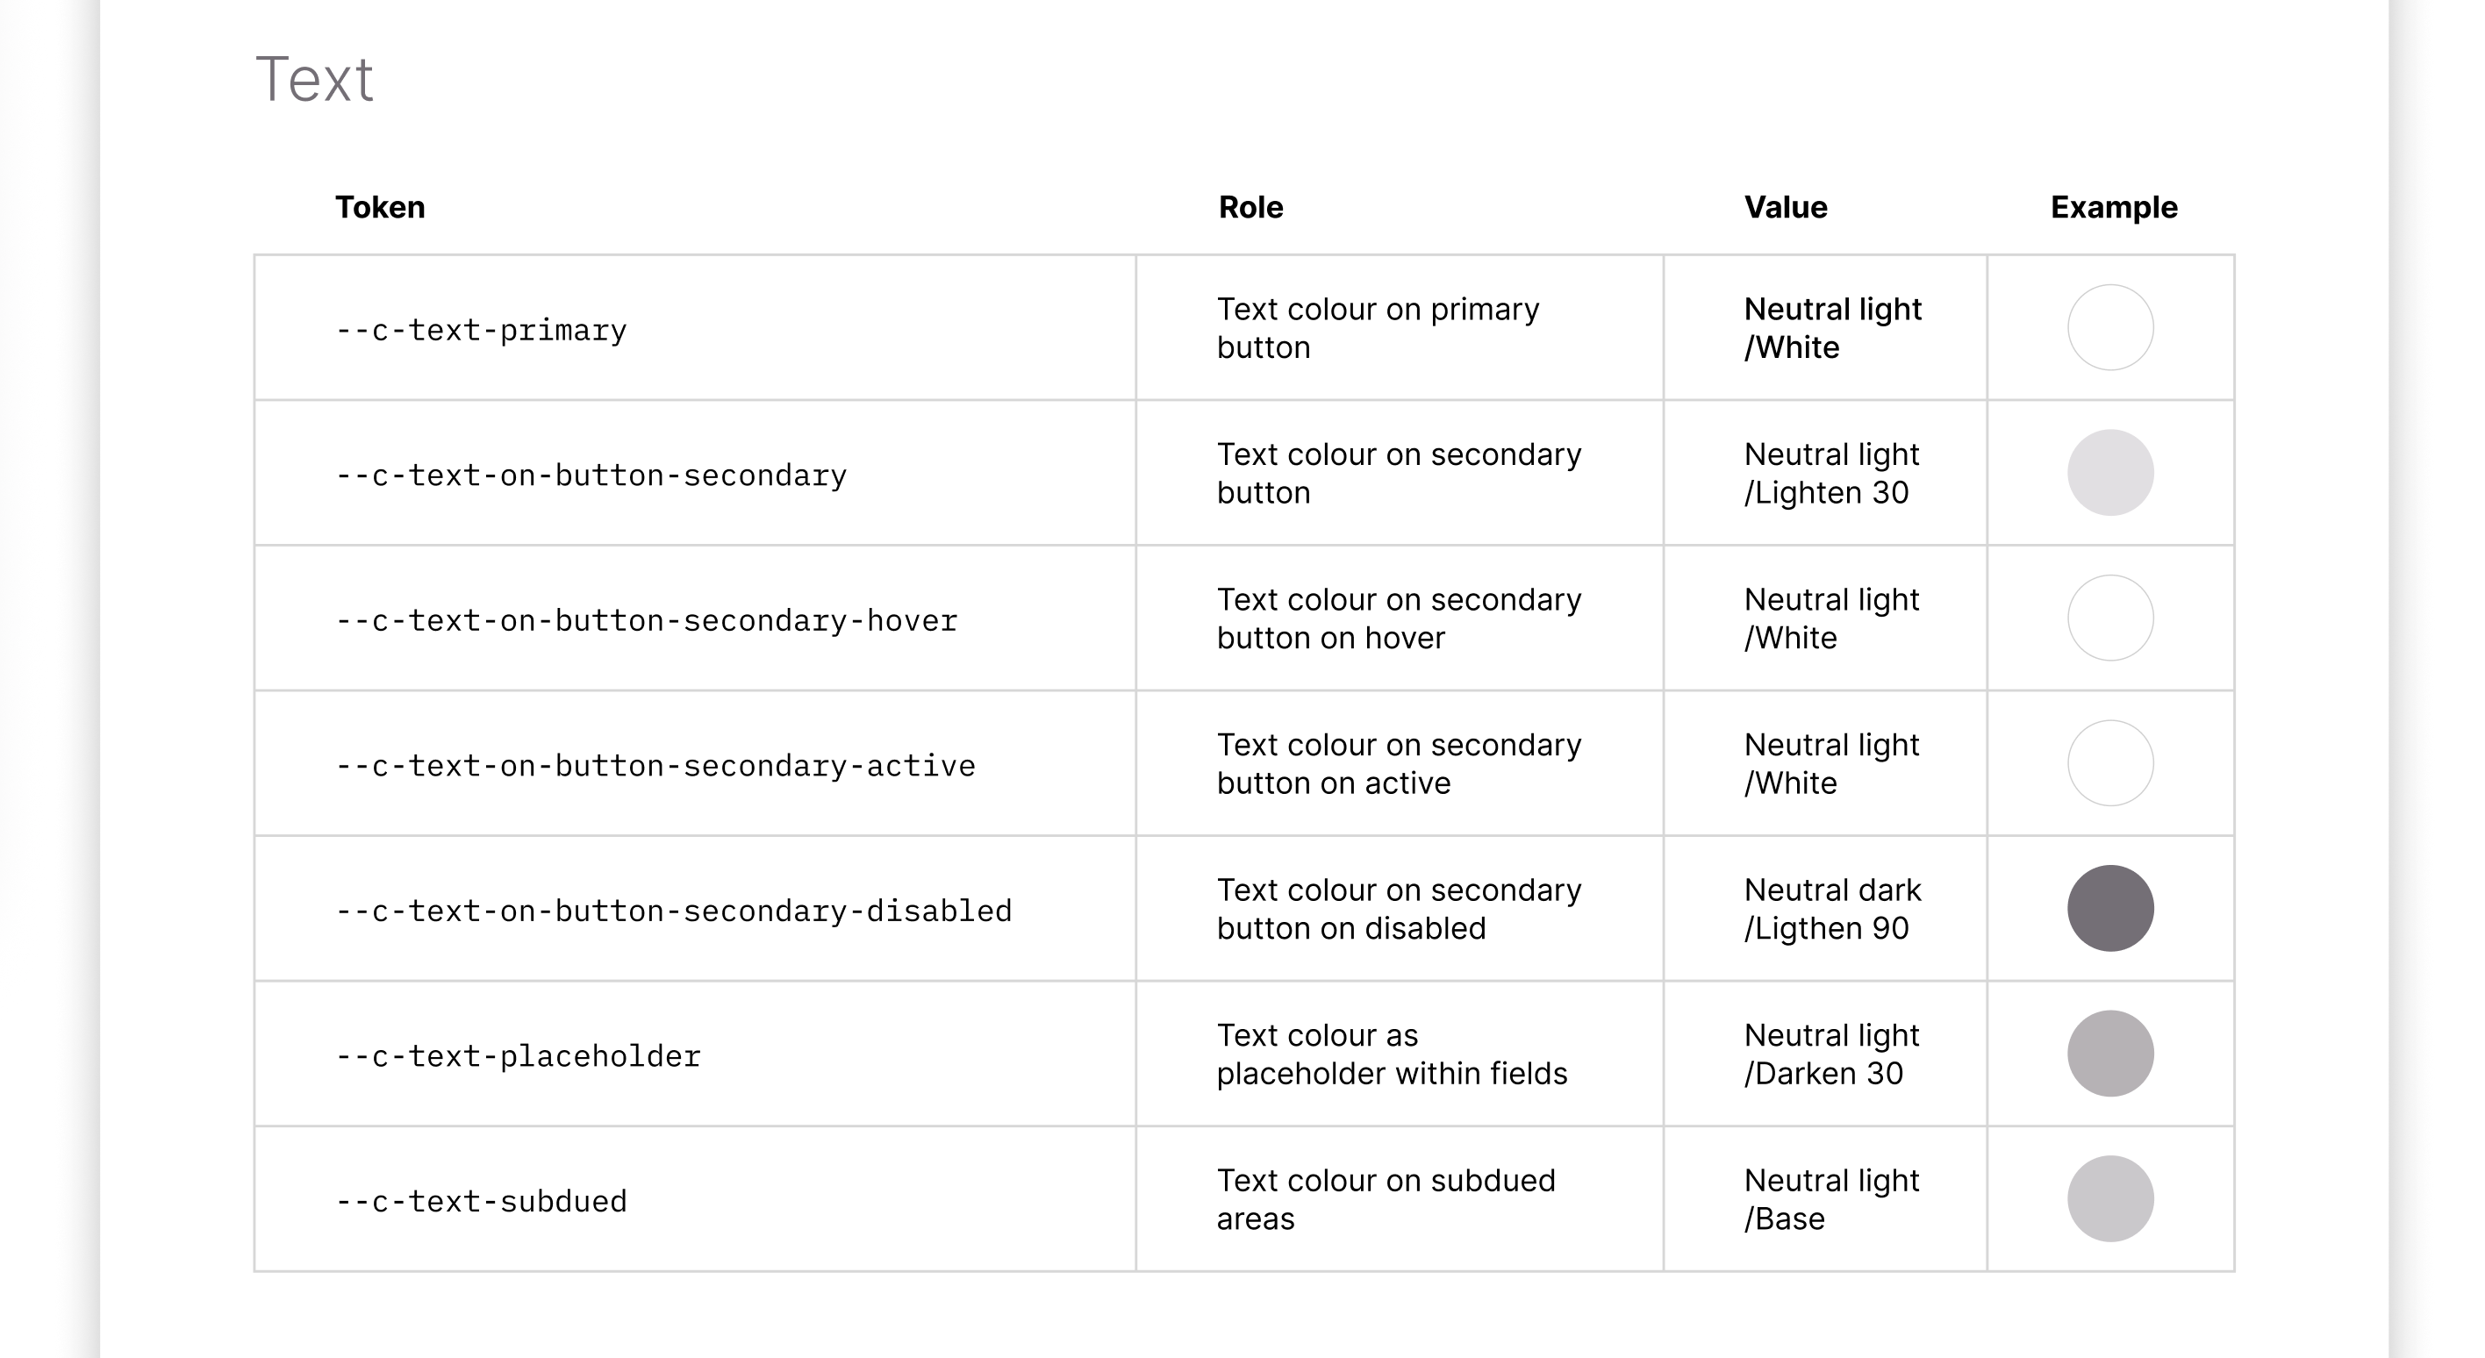Select the Value column header
2485x1358 pixels.
(x=1785, y=207)
